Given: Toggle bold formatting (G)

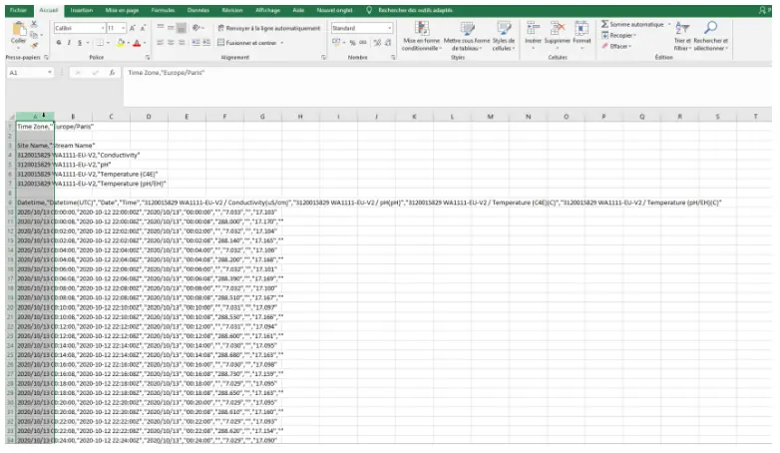Looking at the screenshot, I should pos(59,43).
